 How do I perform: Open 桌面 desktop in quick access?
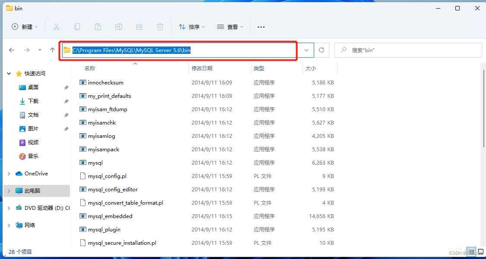[x=33, y=87]
